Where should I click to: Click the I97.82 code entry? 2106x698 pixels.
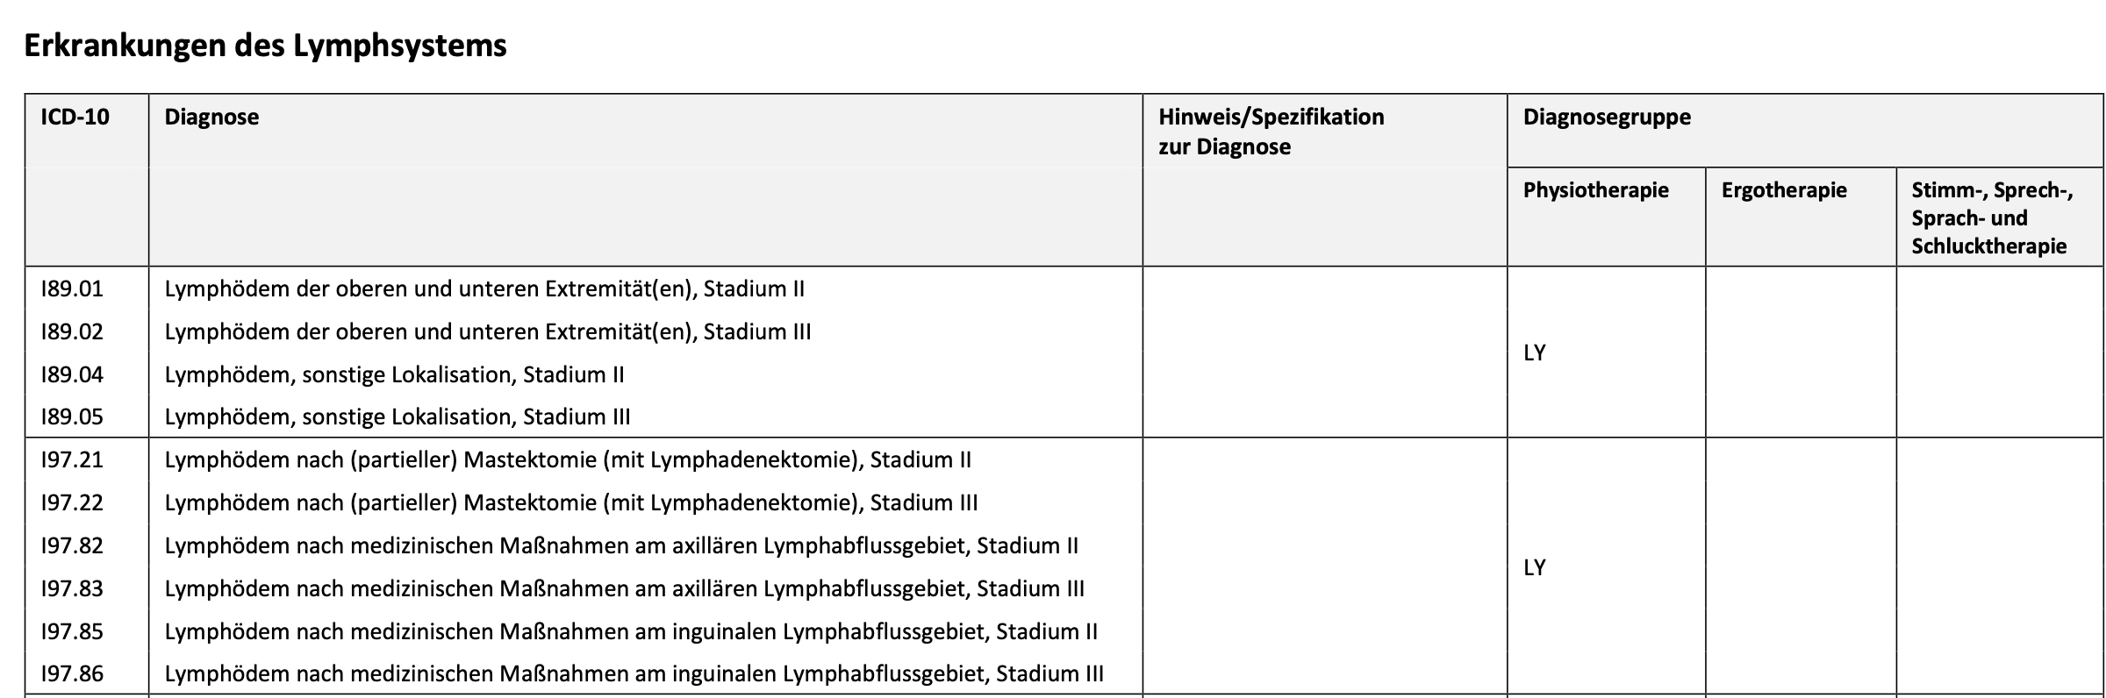pos(72,545)
